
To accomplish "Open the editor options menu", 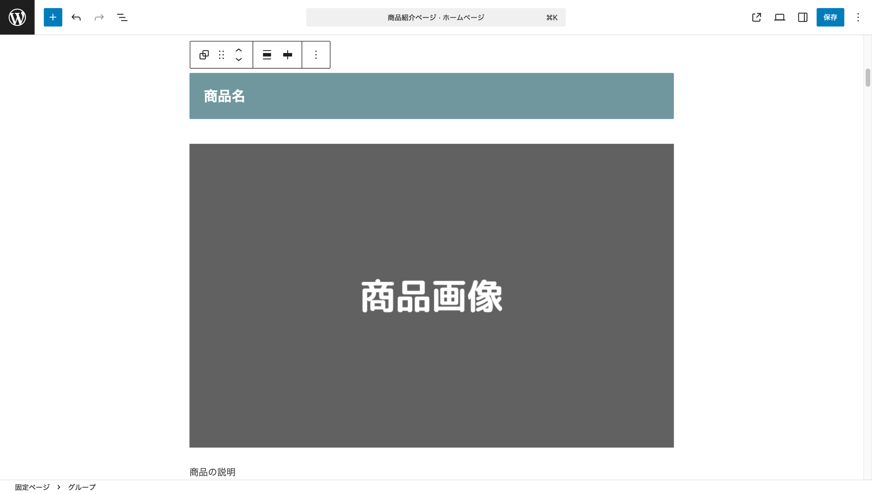I will tap(858, 17).
